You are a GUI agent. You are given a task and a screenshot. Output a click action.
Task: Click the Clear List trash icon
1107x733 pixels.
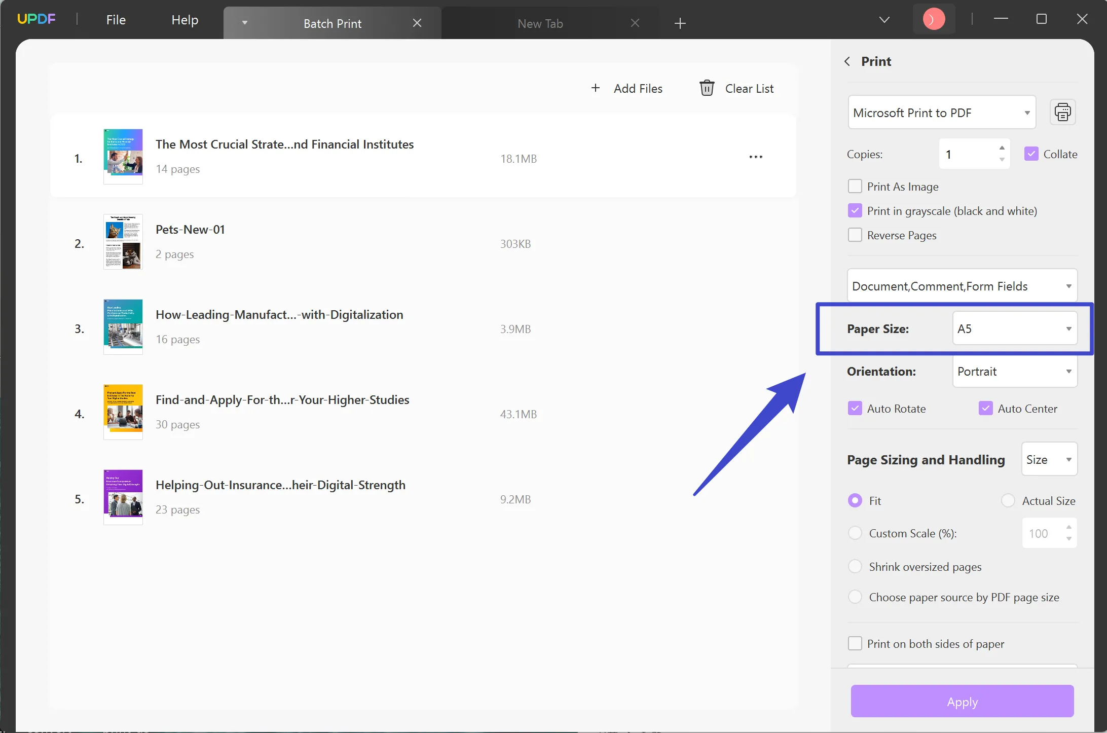tap(707, 88)
